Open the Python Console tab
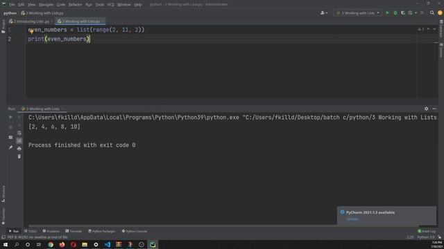 (135, 231)
